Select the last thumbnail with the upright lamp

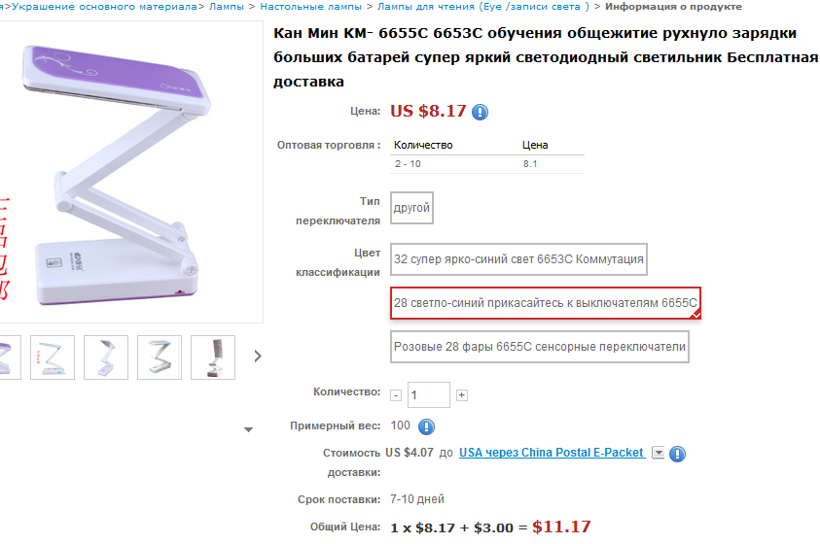click(212, 357)
